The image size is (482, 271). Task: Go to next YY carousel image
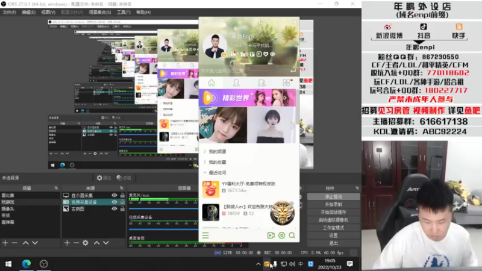[293, 125]
